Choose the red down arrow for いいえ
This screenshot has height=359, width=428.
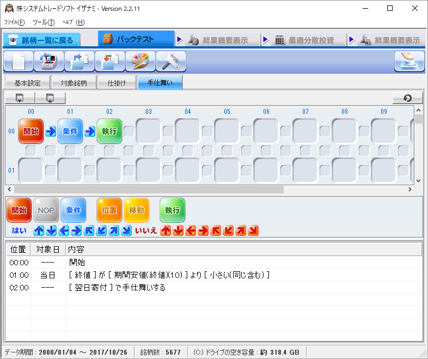click(178, 230)
